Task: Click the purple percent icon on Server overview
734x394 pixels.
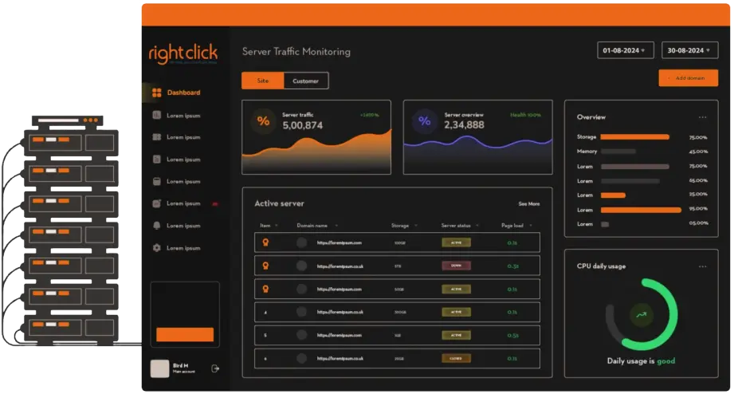Action: (424, 121)
